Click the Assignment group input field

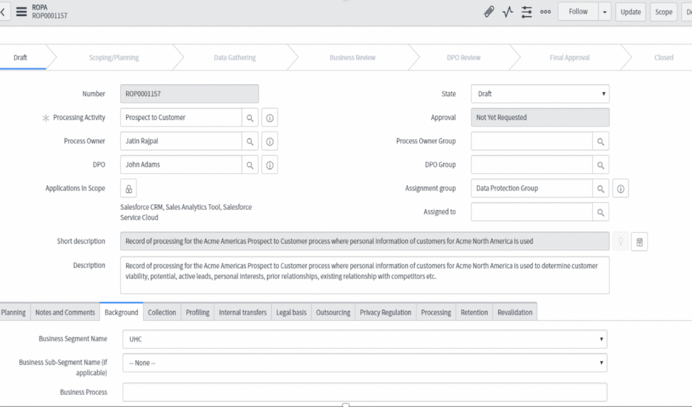click(x=532, y=189)
